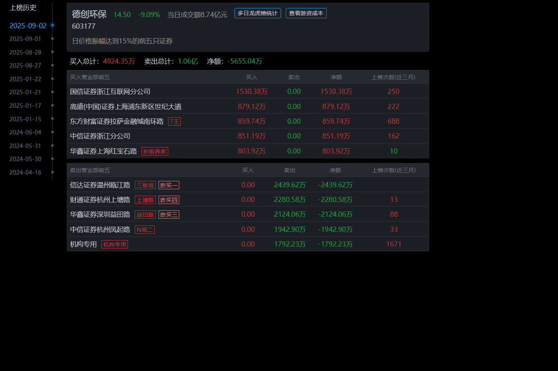Open the 多日龙虎榜统计 button
558x371 pixels.
[258, 13]
